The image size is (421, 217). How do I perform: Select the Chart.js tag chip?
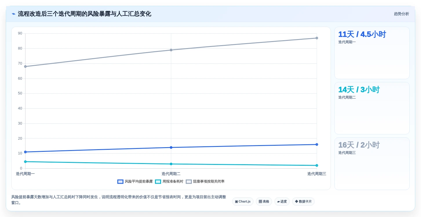tap(243, 201)
